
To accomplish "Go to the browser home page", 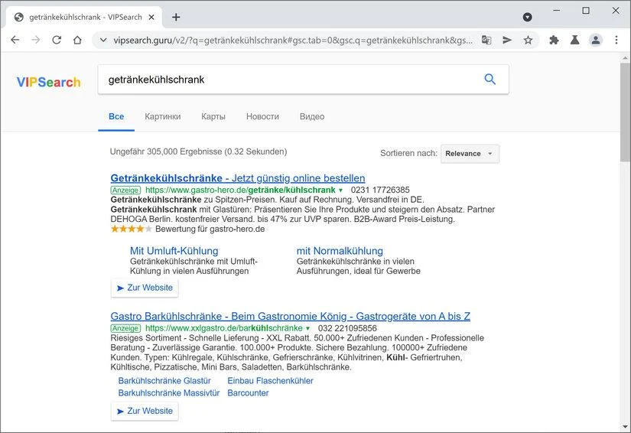I will click(x=77, y=40).
